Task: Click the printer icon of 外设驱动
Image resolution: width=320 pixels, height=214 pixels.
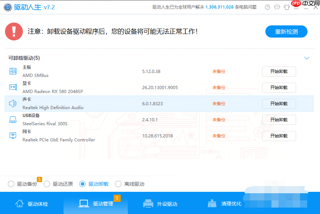Action: click(x=148, y=203)
